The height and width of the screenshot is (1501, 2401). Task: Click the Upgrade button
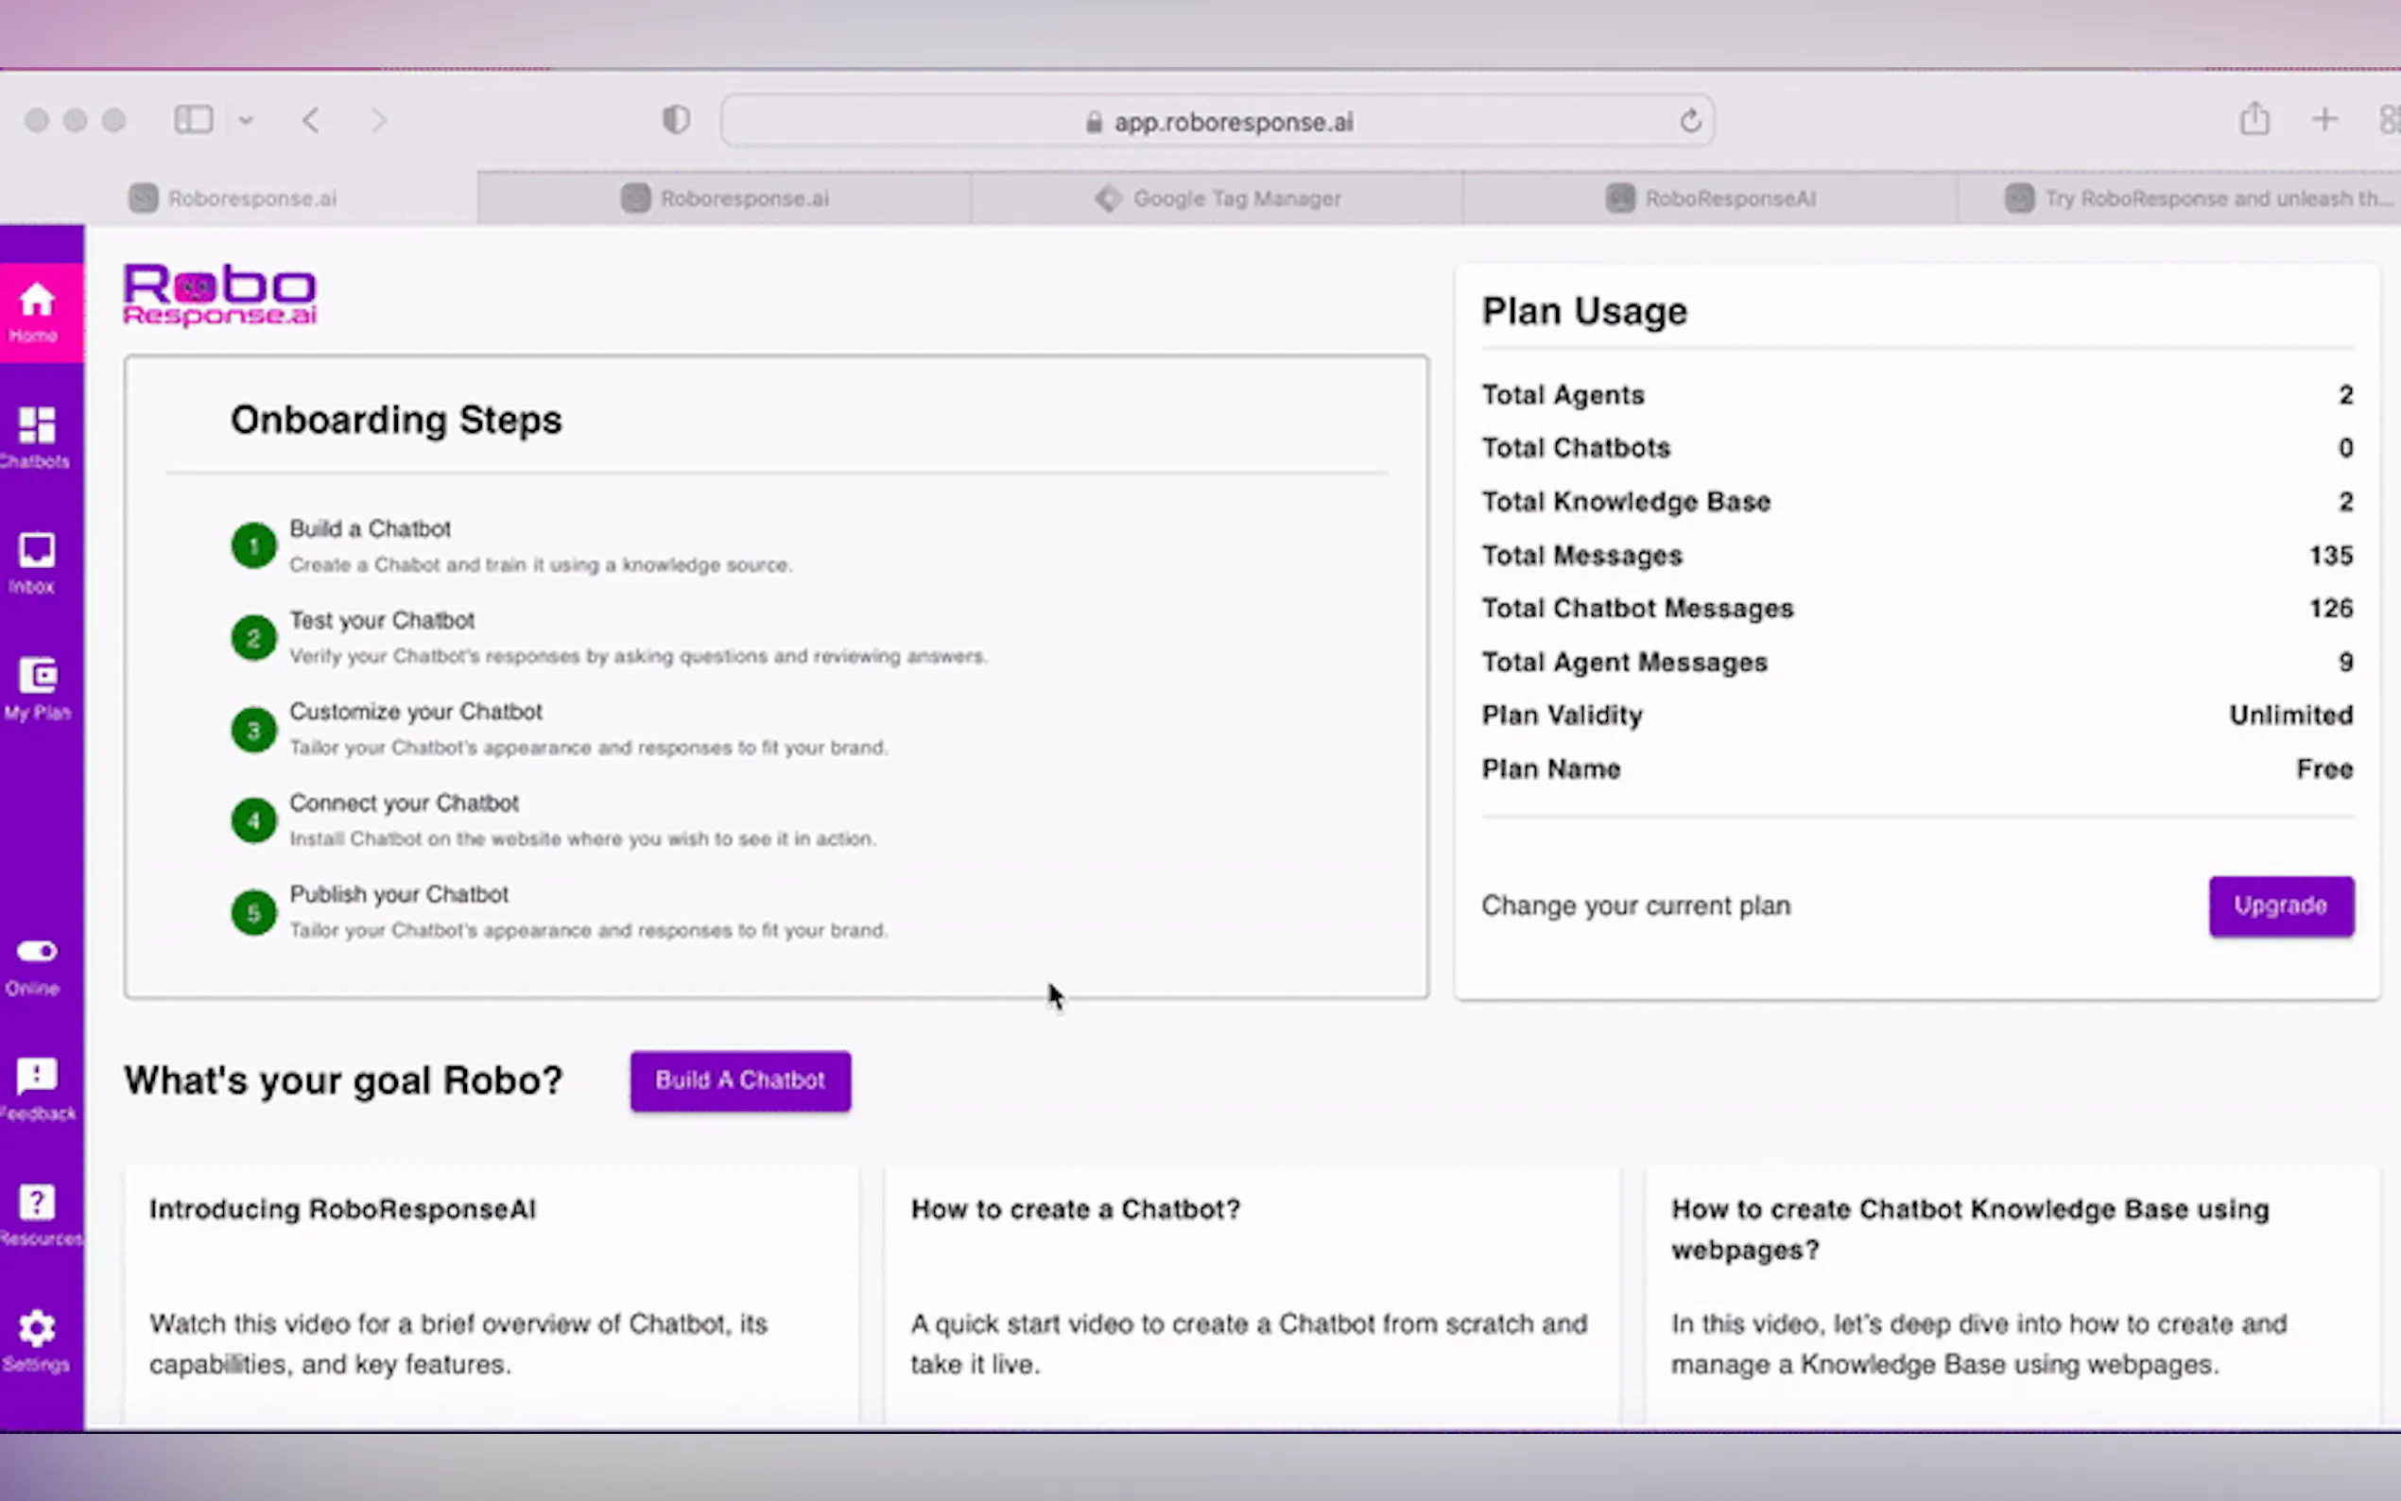click(2281, 906)
